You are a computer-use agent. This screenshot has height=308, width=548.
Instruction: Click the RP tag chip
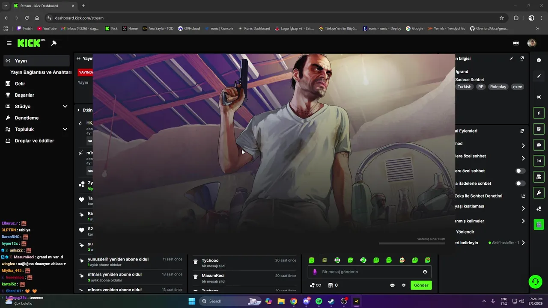481,87
